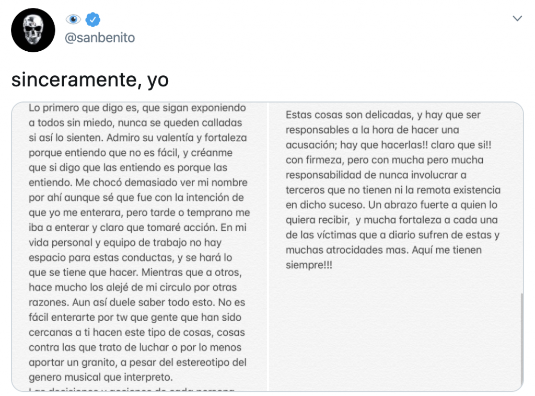Viewport: 535px width, 396px height.
Task: Click the scrollbar in the right note
Action: (x=521, y=340)
